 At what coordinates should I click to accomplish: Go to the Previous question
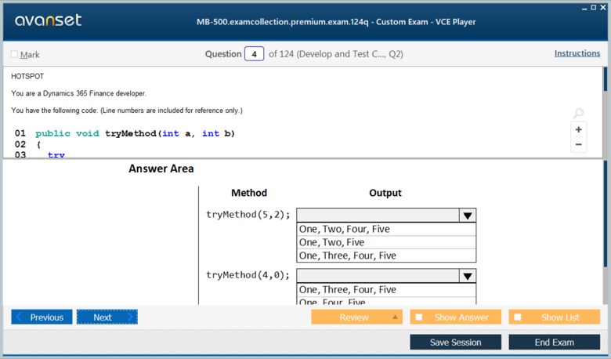42,317
